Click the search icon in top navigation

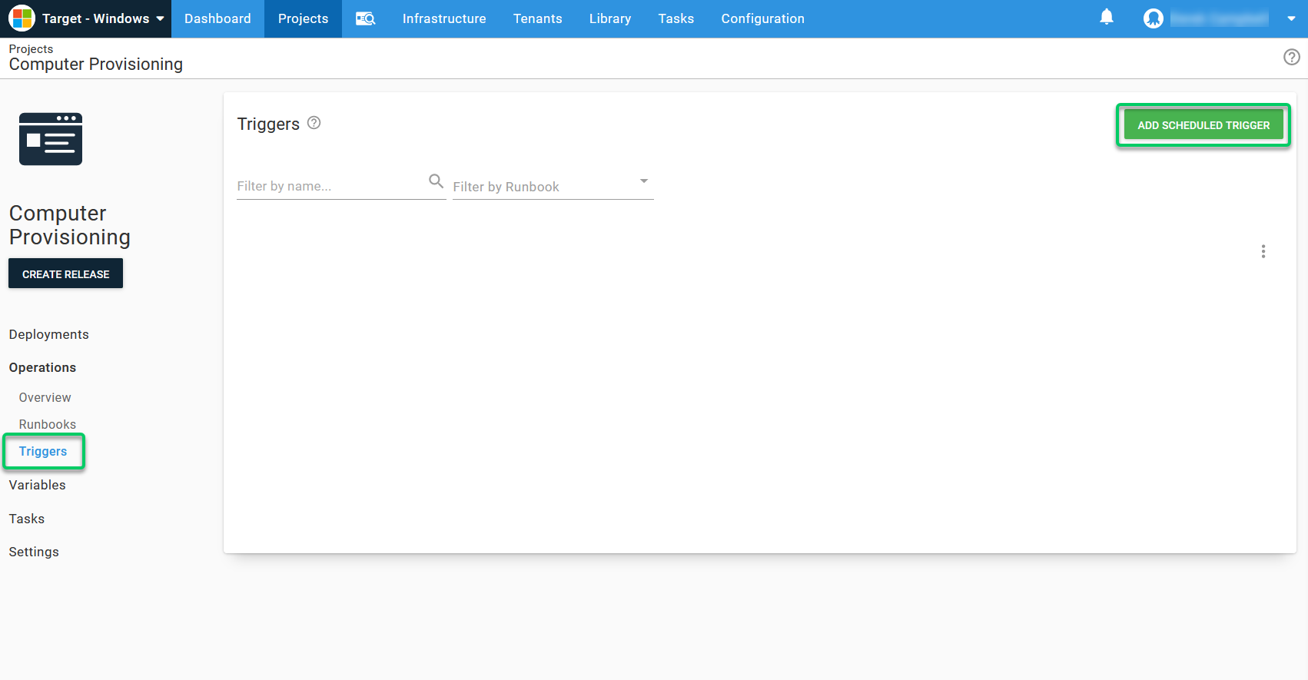(365, 18)
